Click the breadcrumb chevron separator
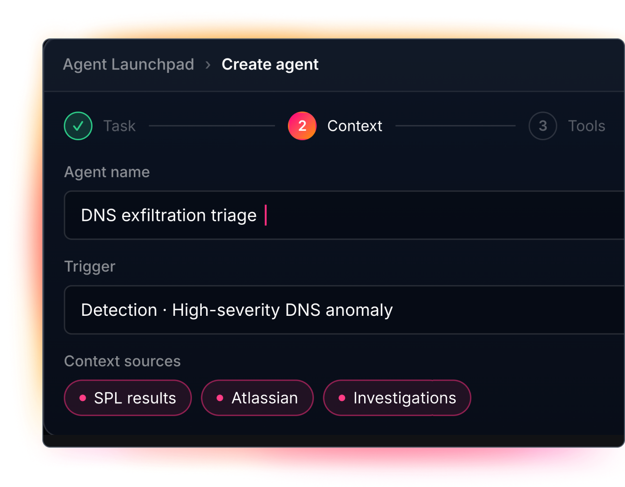625x487 pixels. [208, 65]
